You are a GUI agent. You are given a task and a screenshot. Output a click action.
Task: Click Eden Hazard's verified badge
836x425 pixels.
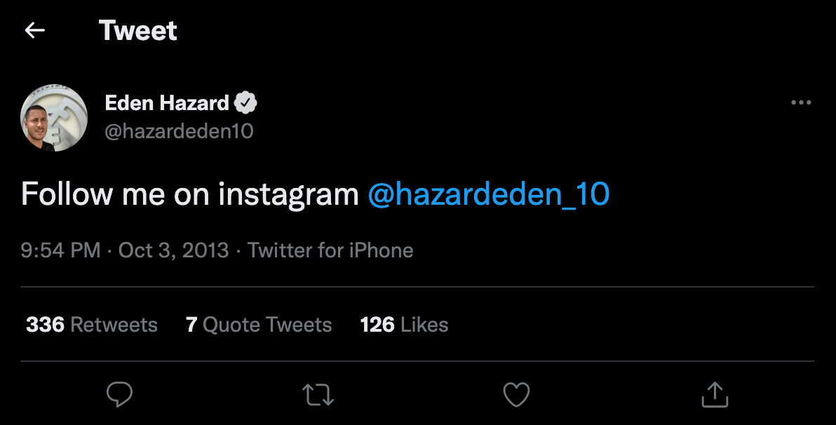246,102
